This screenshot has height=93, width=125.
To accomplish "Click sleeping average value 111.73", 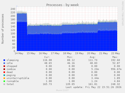I will click(93, 60).
